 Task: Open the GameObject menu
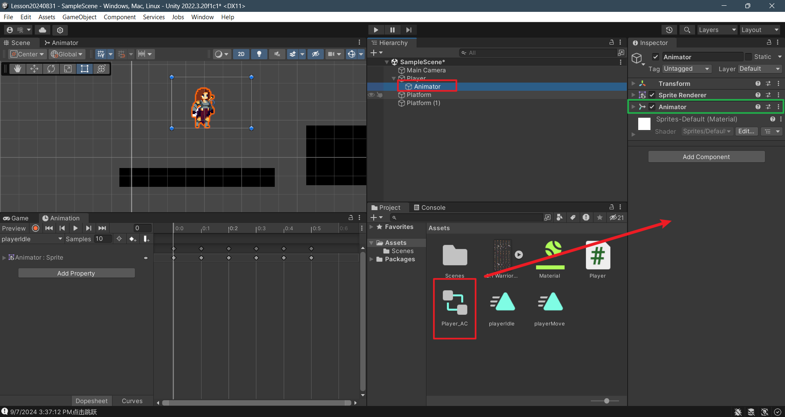coord(79,17)
